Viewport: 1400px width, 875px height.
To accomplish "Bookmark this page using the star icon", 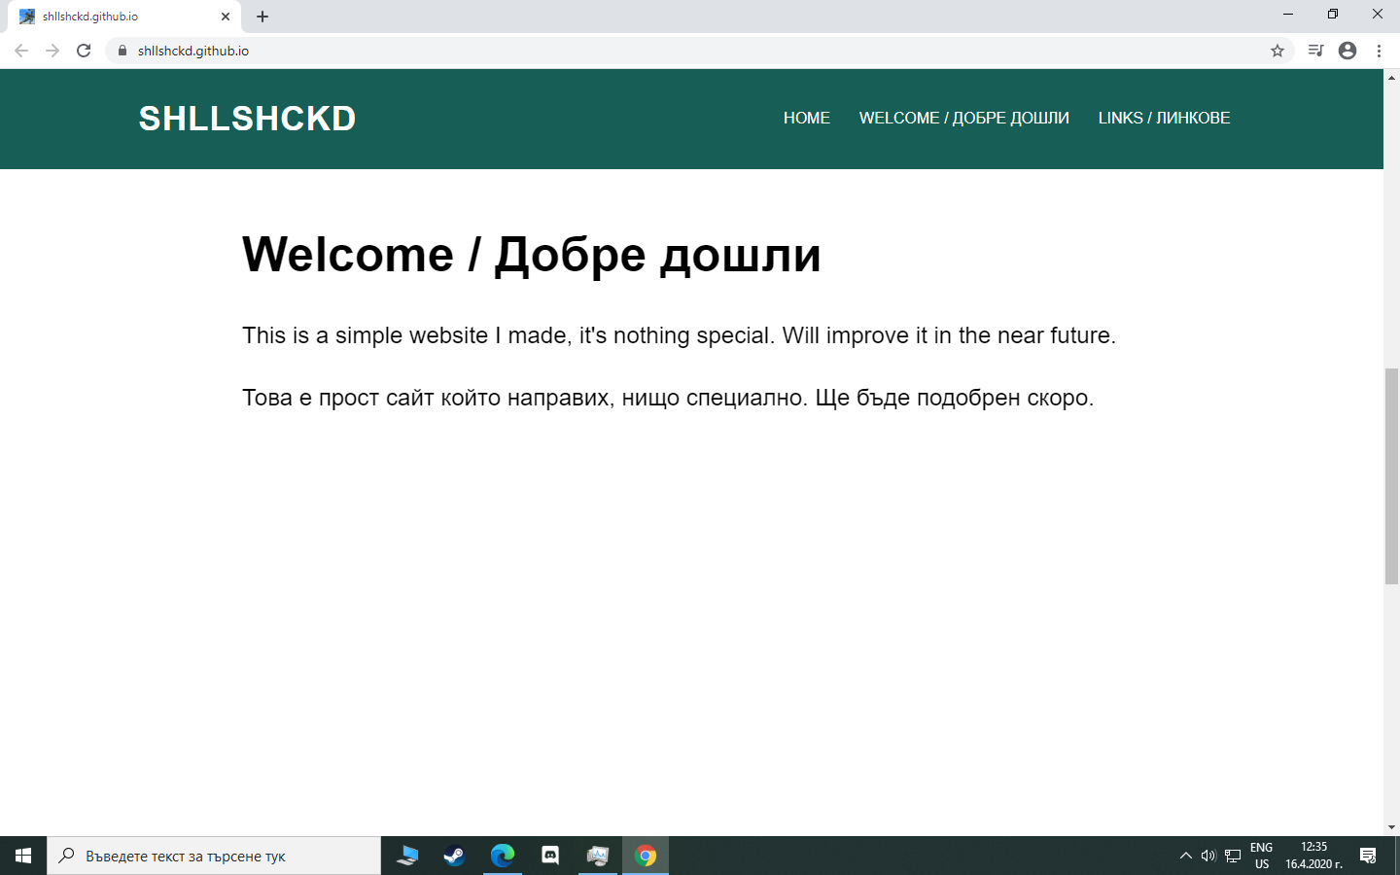I will (x=1276, y=50).
